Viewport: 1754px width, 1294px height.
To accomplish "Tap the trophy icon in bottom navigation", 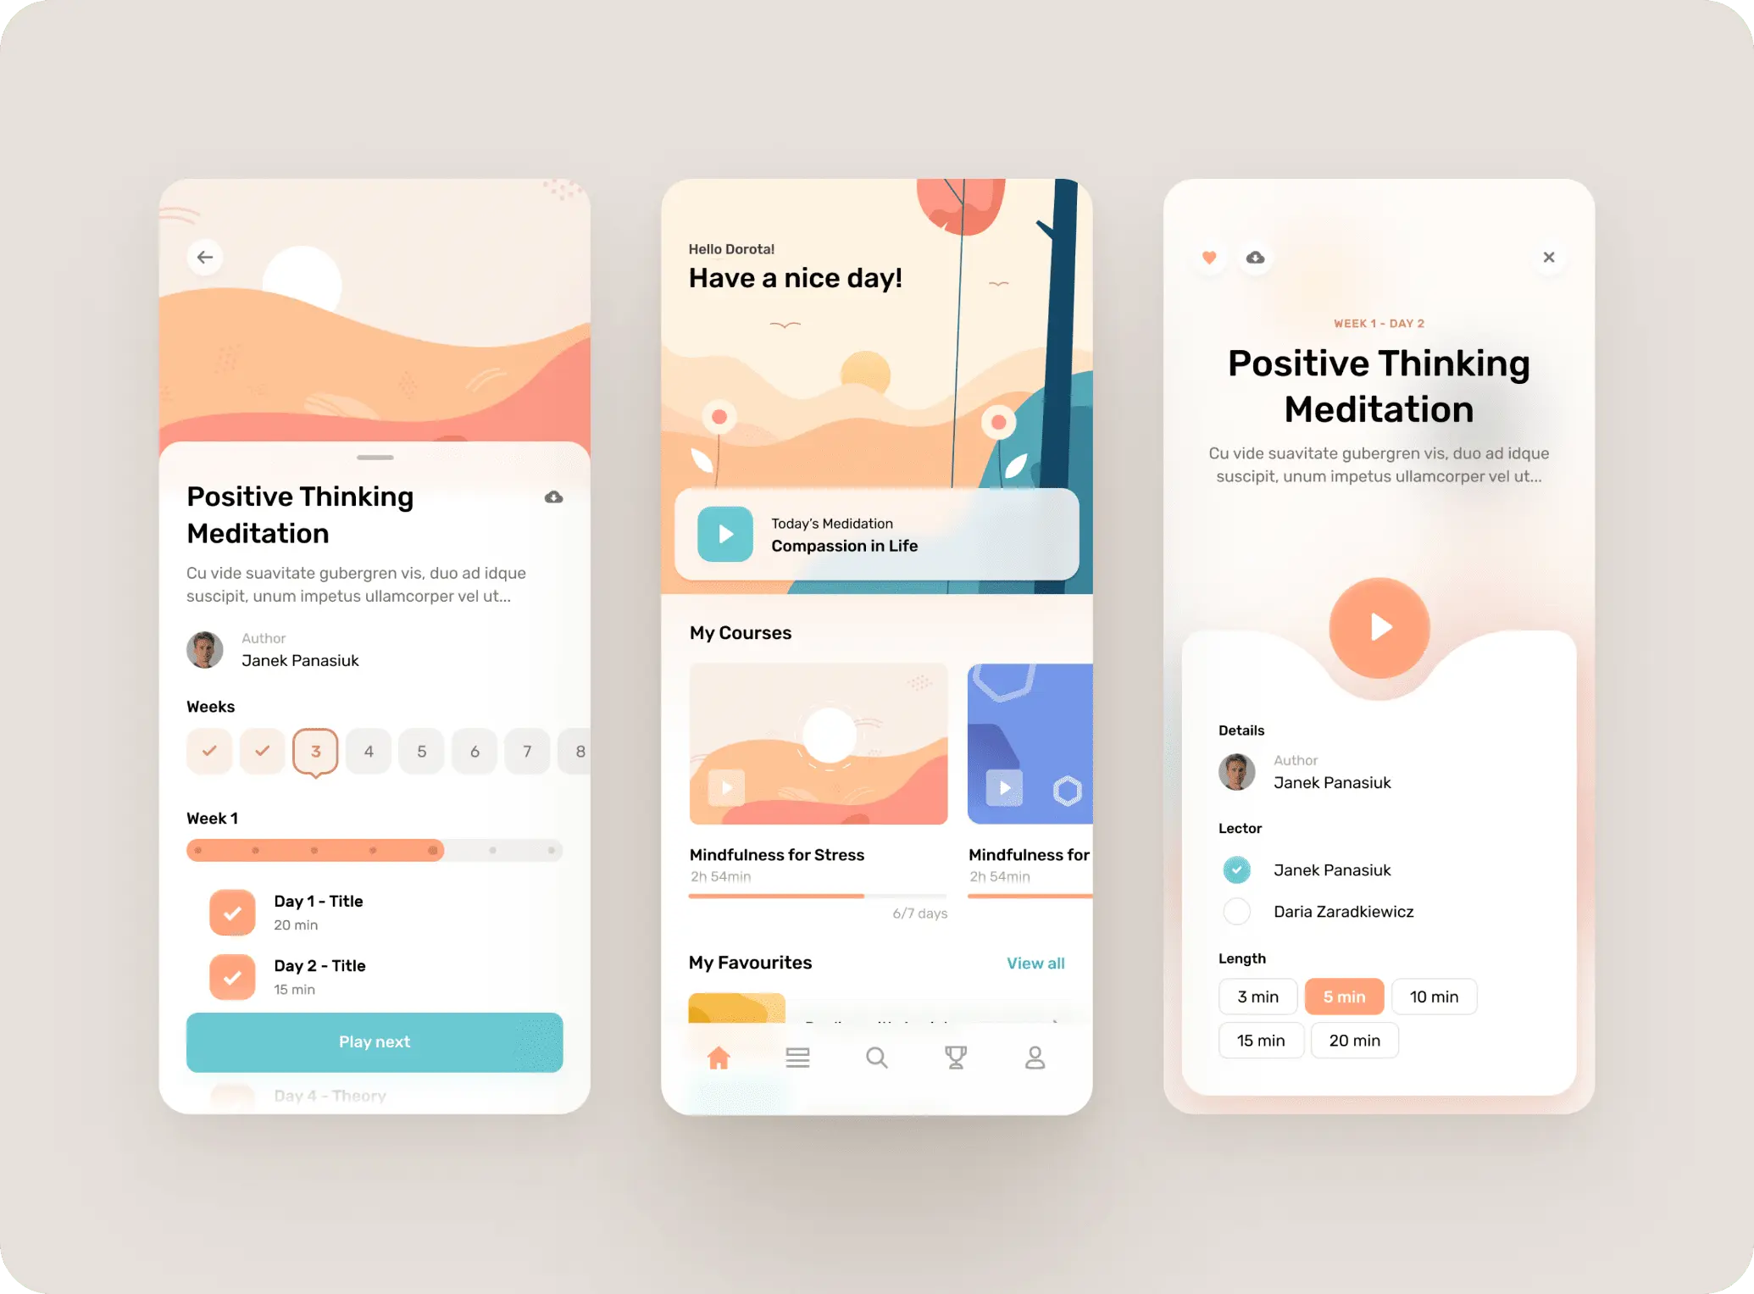I will [953, 1057].
